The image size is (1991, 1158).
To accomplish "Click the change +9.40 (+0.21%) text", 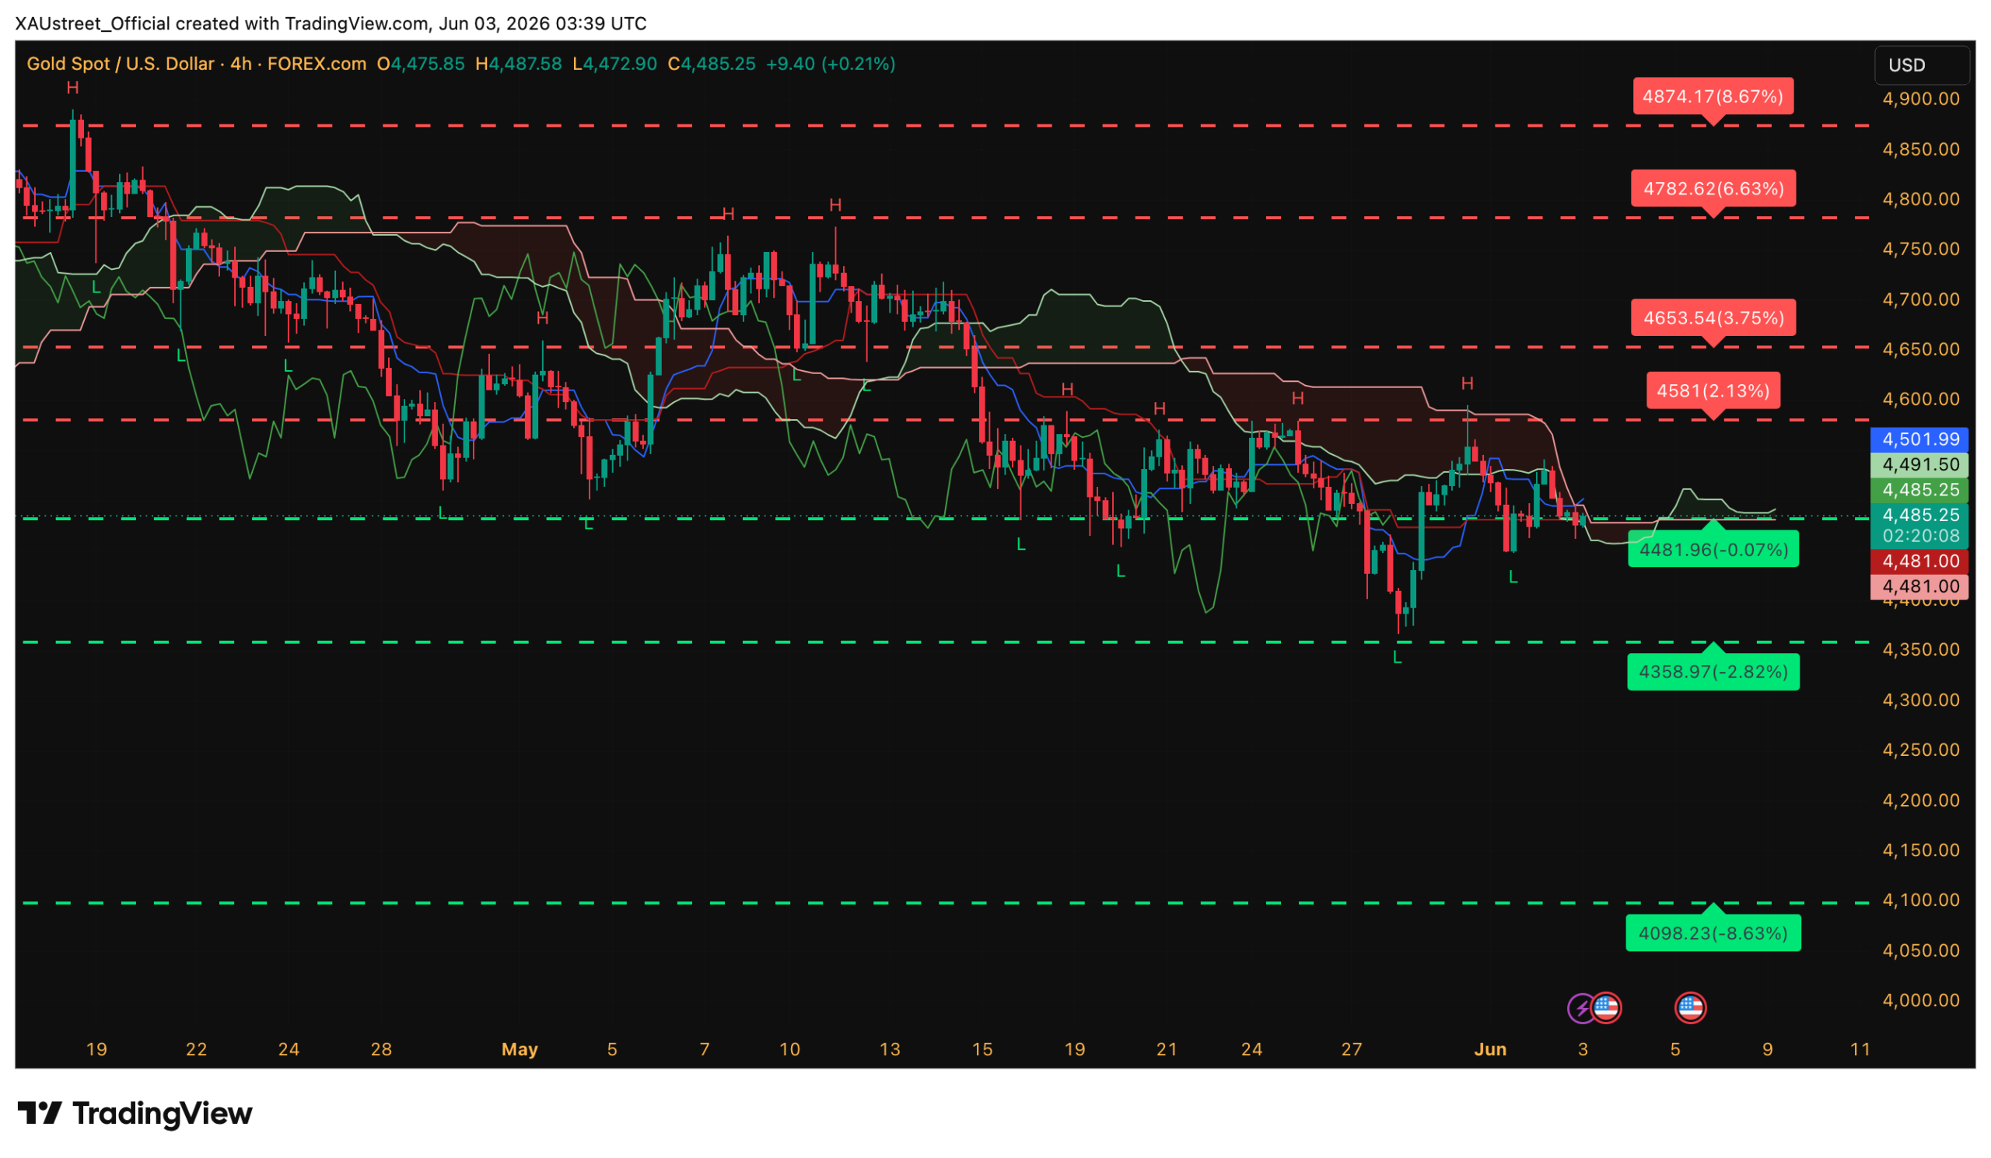I will pyautogui.click(x=831, y=64).
